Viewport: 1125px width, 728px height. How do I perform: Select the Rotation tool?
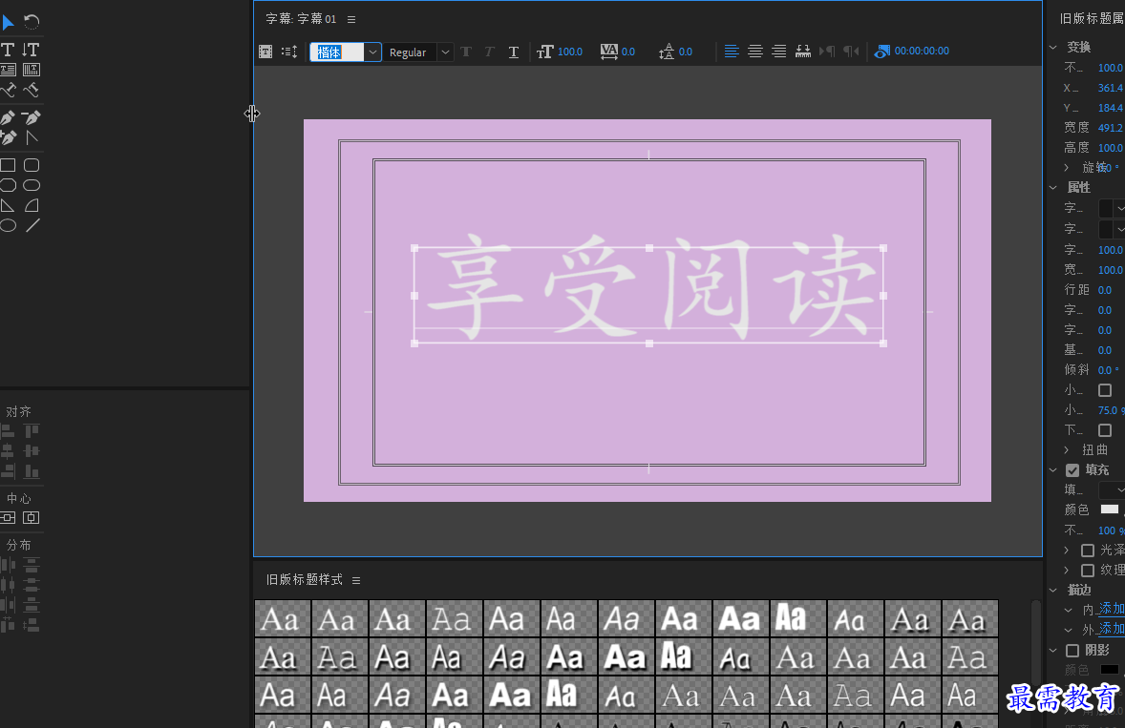[31, 22]
